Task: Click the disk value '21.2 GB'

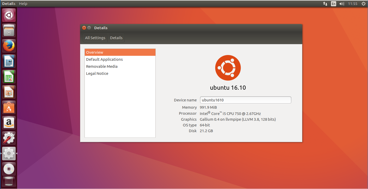Action: coord(206,131)
